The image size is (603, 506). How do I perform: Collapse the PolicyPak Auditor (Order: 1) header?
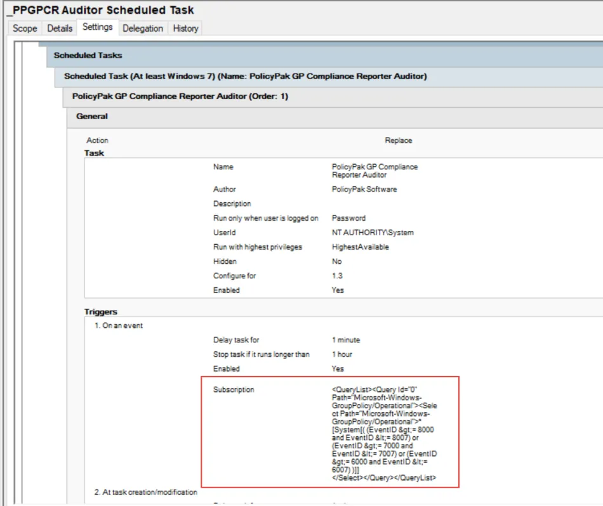[x=180, y=96]
